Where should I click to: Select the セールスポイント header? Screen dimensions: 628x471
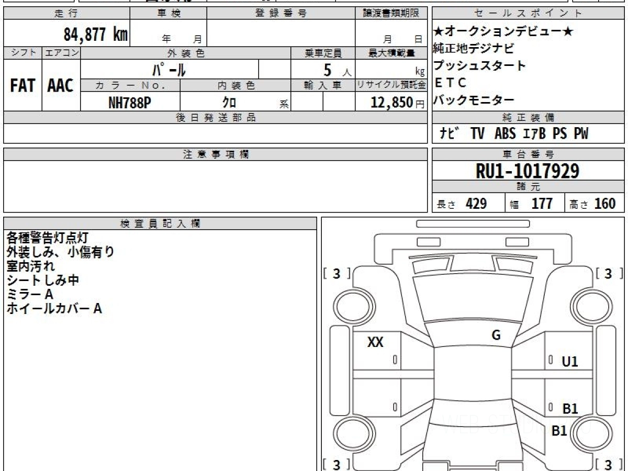[x=529, y=14]
